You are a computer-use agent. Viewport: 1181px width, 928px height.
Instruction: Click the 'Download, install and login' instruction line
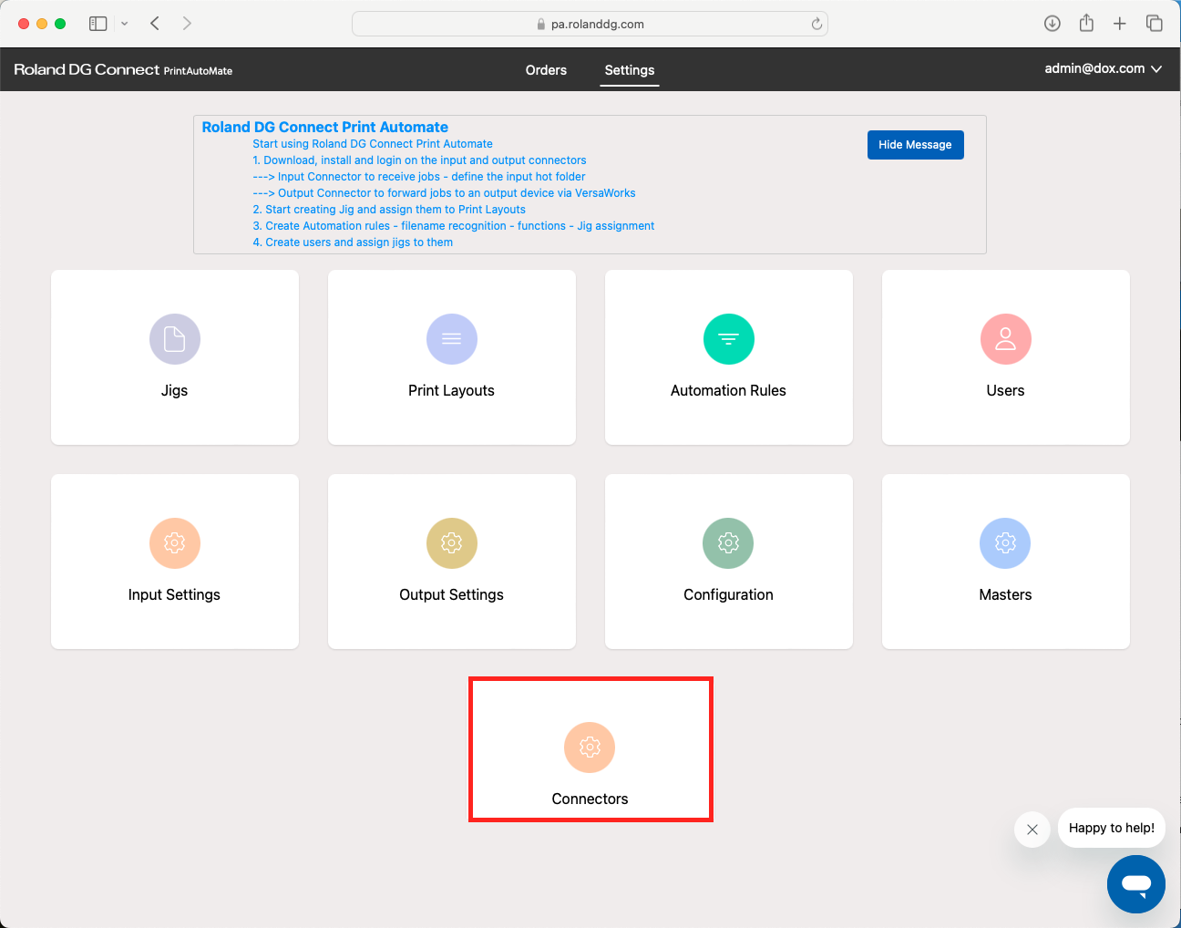click(x=419, y=160)
